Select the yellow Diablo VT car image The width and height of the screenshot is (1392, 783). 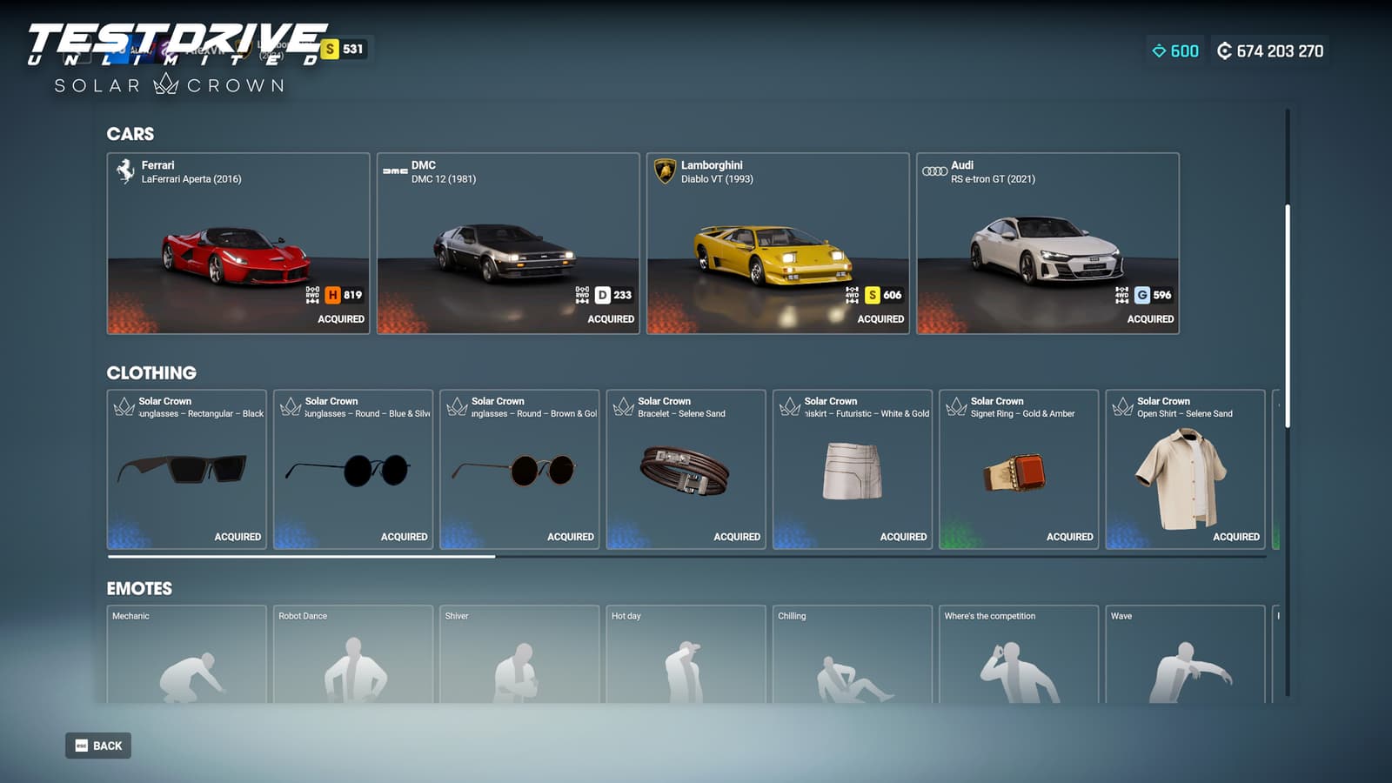(x=773, y=255)
